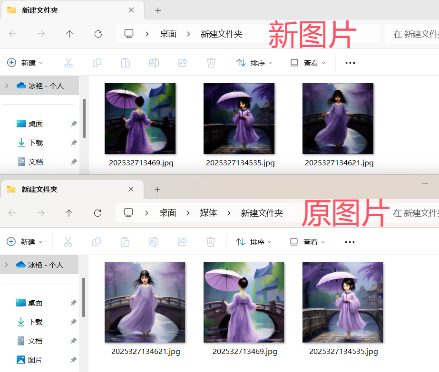
Task: Expand the 冰艳 - 个人 tree node in the bottom window
Action: pos(6,265)
